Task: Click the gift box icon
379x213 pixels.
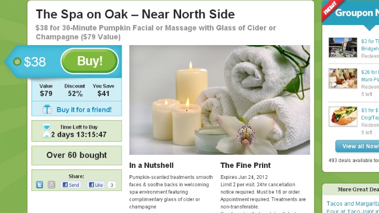Action: point(47,110)
